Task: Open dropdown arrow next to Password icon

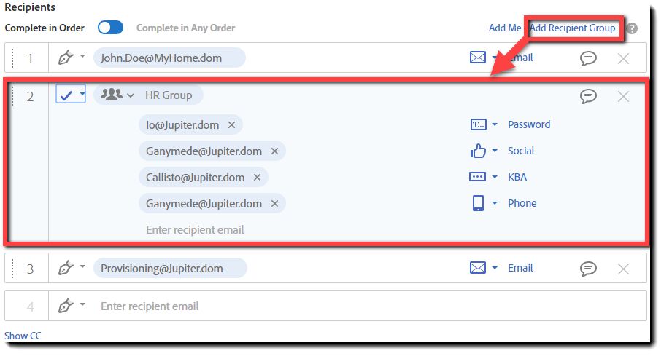Action: [495, 124]
